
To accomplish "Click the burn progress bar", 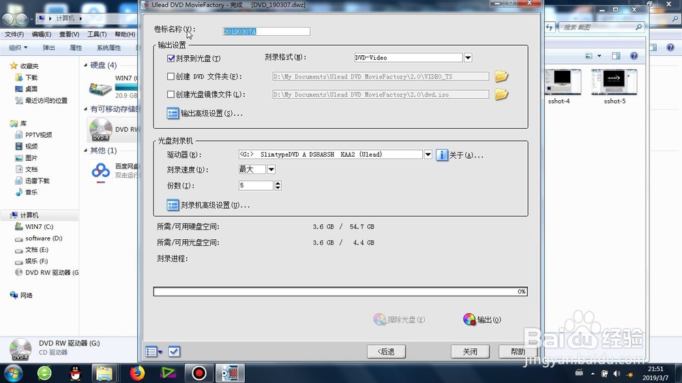I will pyautogui.click(x=340, y=291).
